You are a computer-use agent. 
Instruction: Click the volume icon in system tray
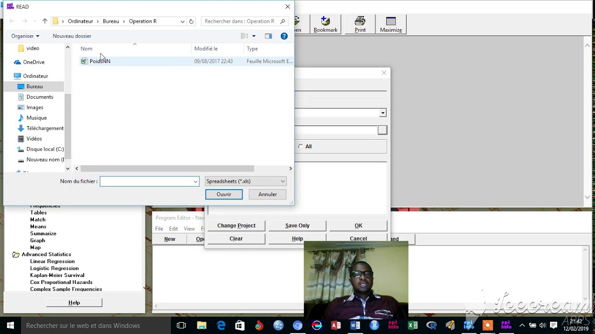coord(542,326)
